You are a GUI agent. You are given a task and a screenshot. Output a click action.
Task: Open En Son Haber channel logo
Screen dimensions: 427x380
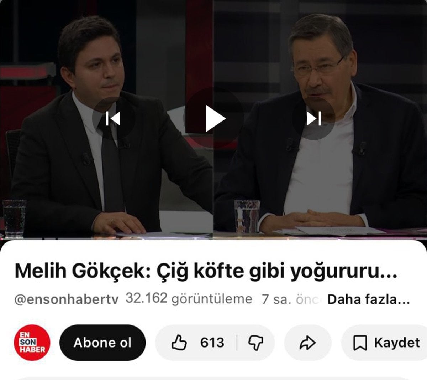tap(32, 343)
